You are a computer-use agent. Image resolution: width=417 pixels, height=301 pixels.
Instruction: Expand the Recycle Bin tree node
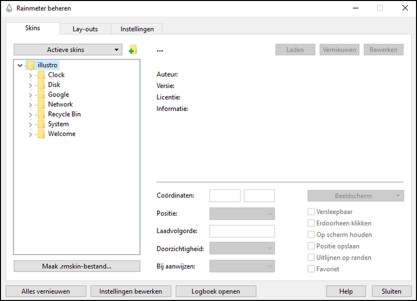pos(30,115)
